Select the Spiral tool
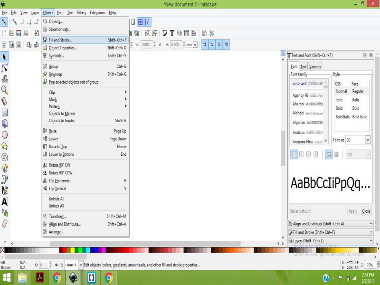 point(4,157)
